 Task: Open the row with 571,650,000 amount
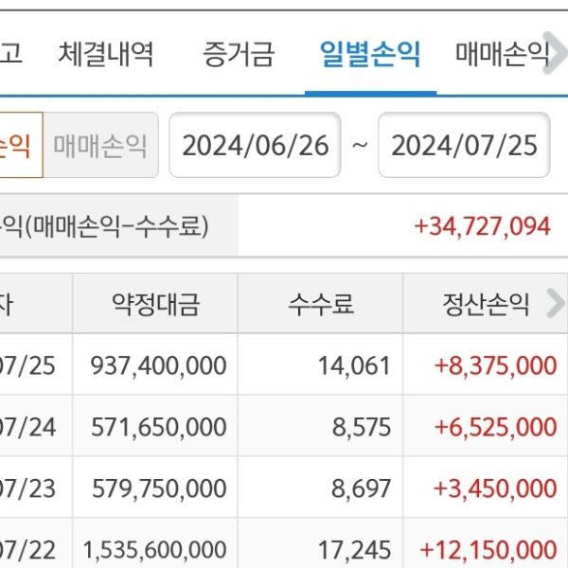coord(158,427)
